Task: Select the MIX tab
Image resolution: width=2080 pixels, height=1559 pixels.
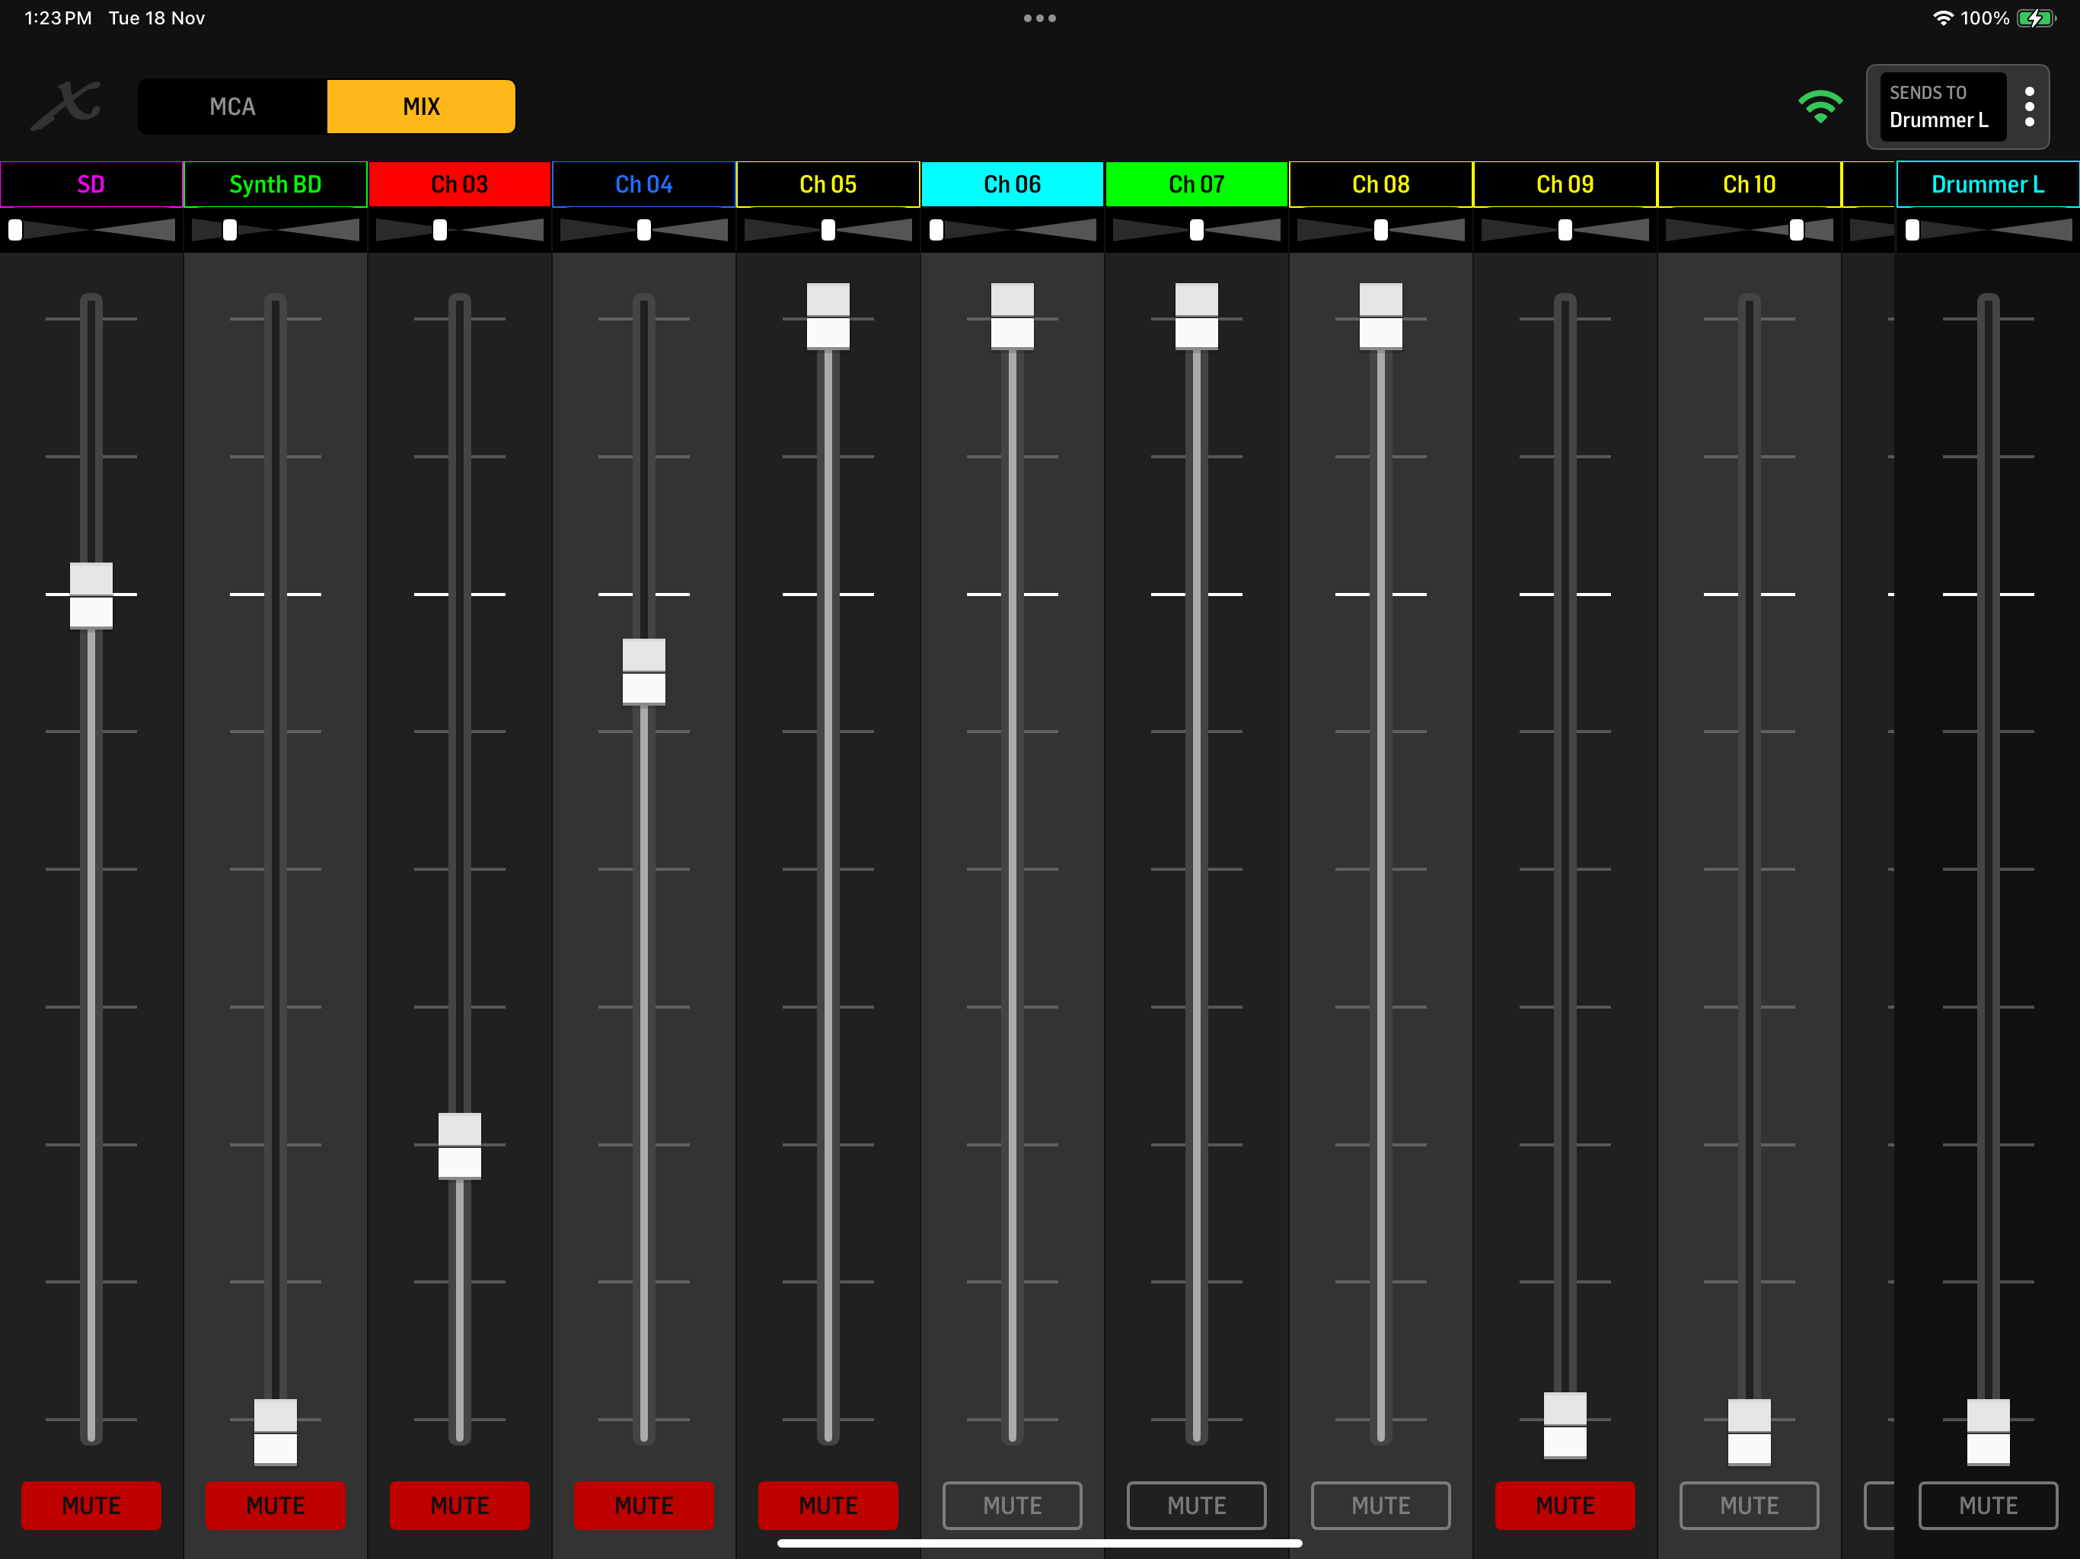Action: pyautogui.click(x=421, y=107)
